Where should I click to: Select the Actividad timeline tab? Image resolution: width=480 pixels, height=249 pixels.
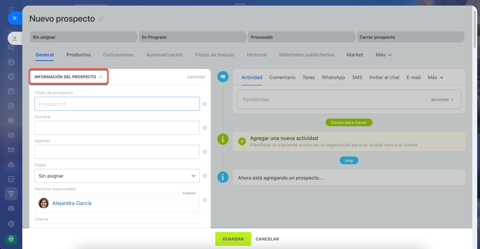(252, 77)
